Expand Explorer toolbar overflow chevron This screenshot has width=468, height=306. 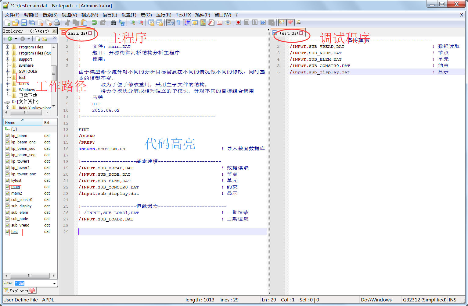[55, 38]
